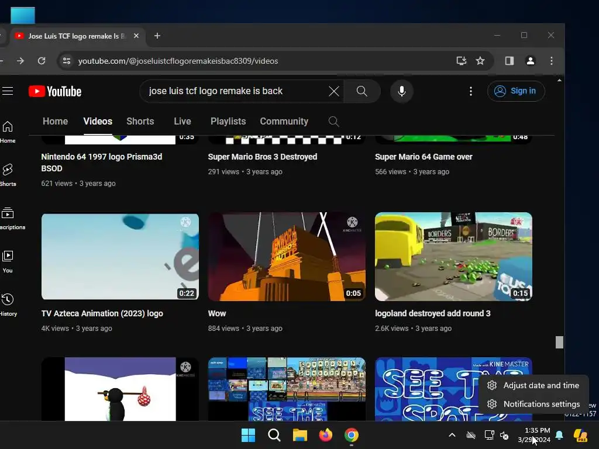The image size is (599, 449).
Task: Select the Videos channel tab
Action: [x=98, y=122]
